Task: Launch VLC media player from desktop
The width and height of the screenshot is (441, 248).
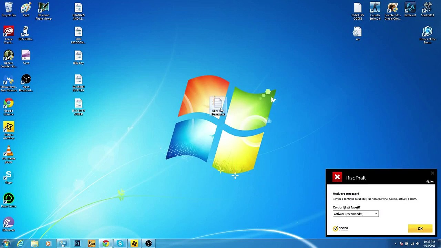Action: (9, 154)
